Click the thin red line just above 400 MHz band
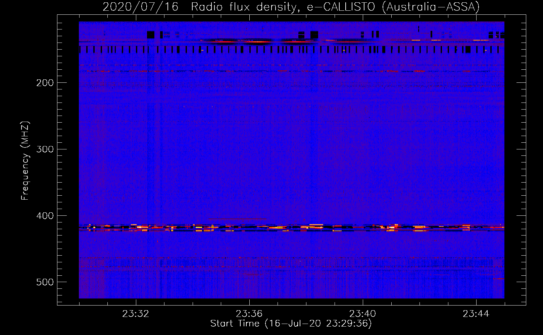543x335 pixels. 238,219
